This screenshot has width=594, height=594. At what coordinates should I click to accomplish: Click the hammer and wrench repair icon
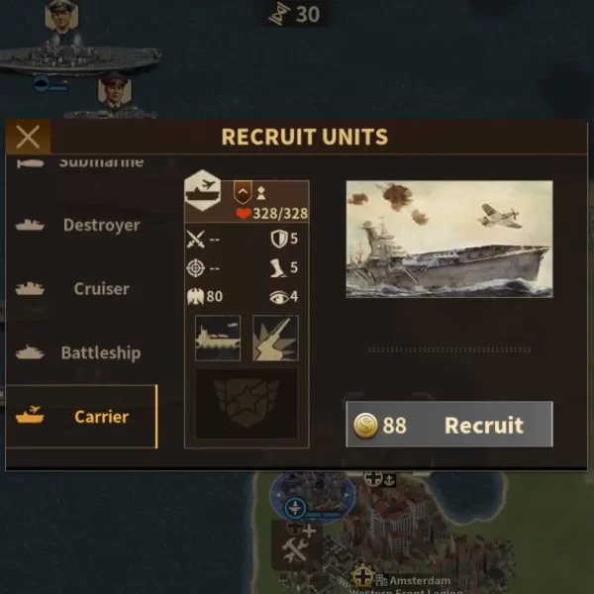[296, 545]
